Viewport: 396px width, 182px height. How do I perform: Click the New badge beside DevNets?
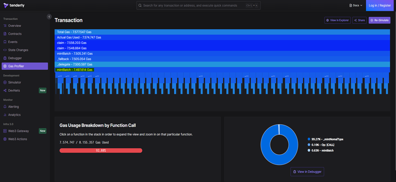43,90
